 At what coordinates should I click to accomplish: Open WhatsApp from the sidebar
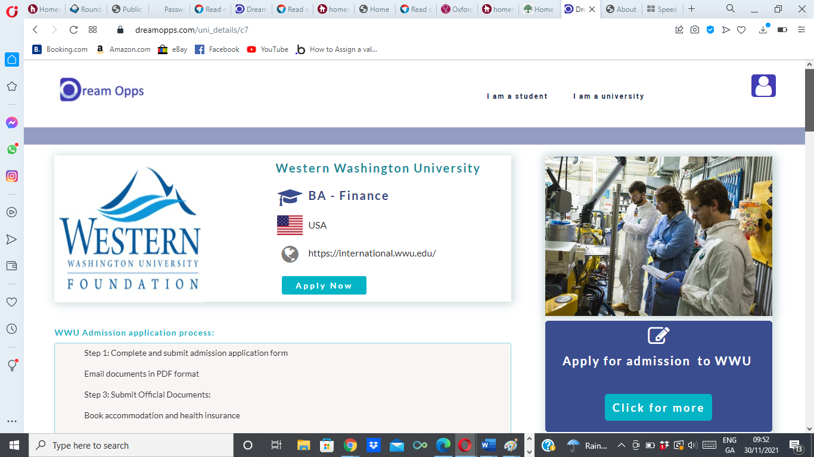pyautogui.click(x=11, y=149)
